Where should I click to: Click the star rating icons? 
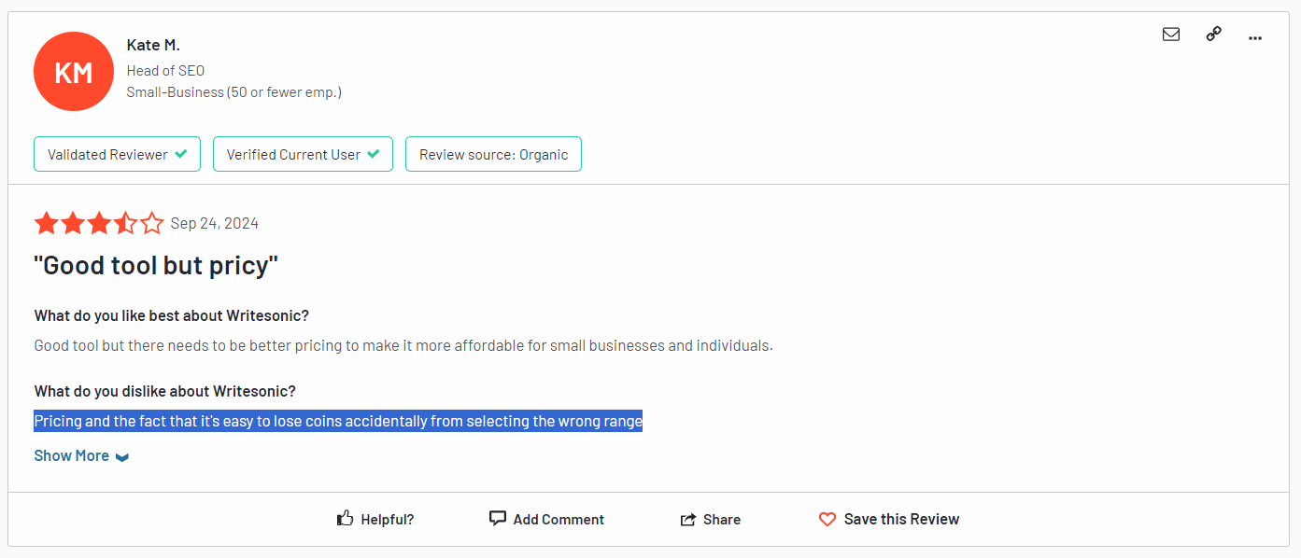(99, 223)
